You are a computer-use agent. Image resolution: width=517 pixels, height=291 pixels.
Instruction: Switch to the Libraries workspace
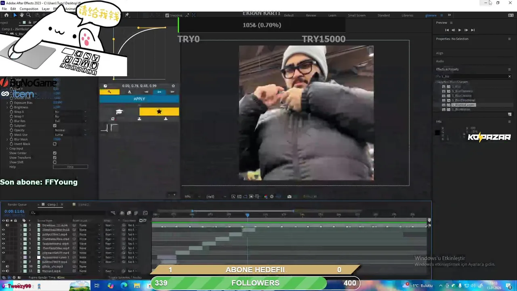[x=408, y=15]
